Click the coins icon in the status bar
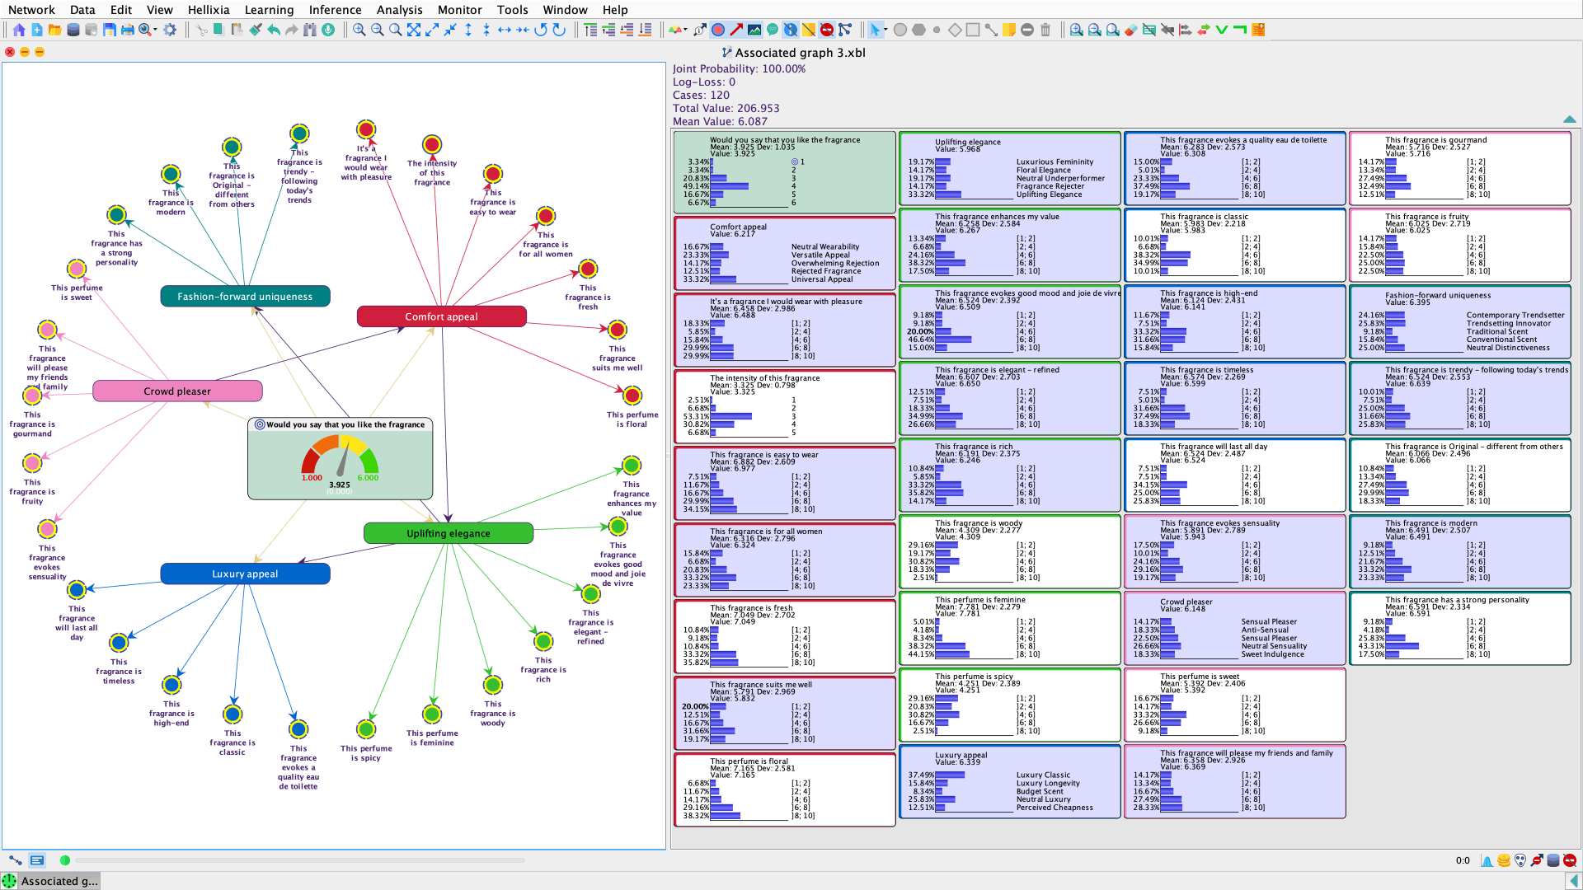This screenshot has width=1583, height=890. (x=1504, y=860)
